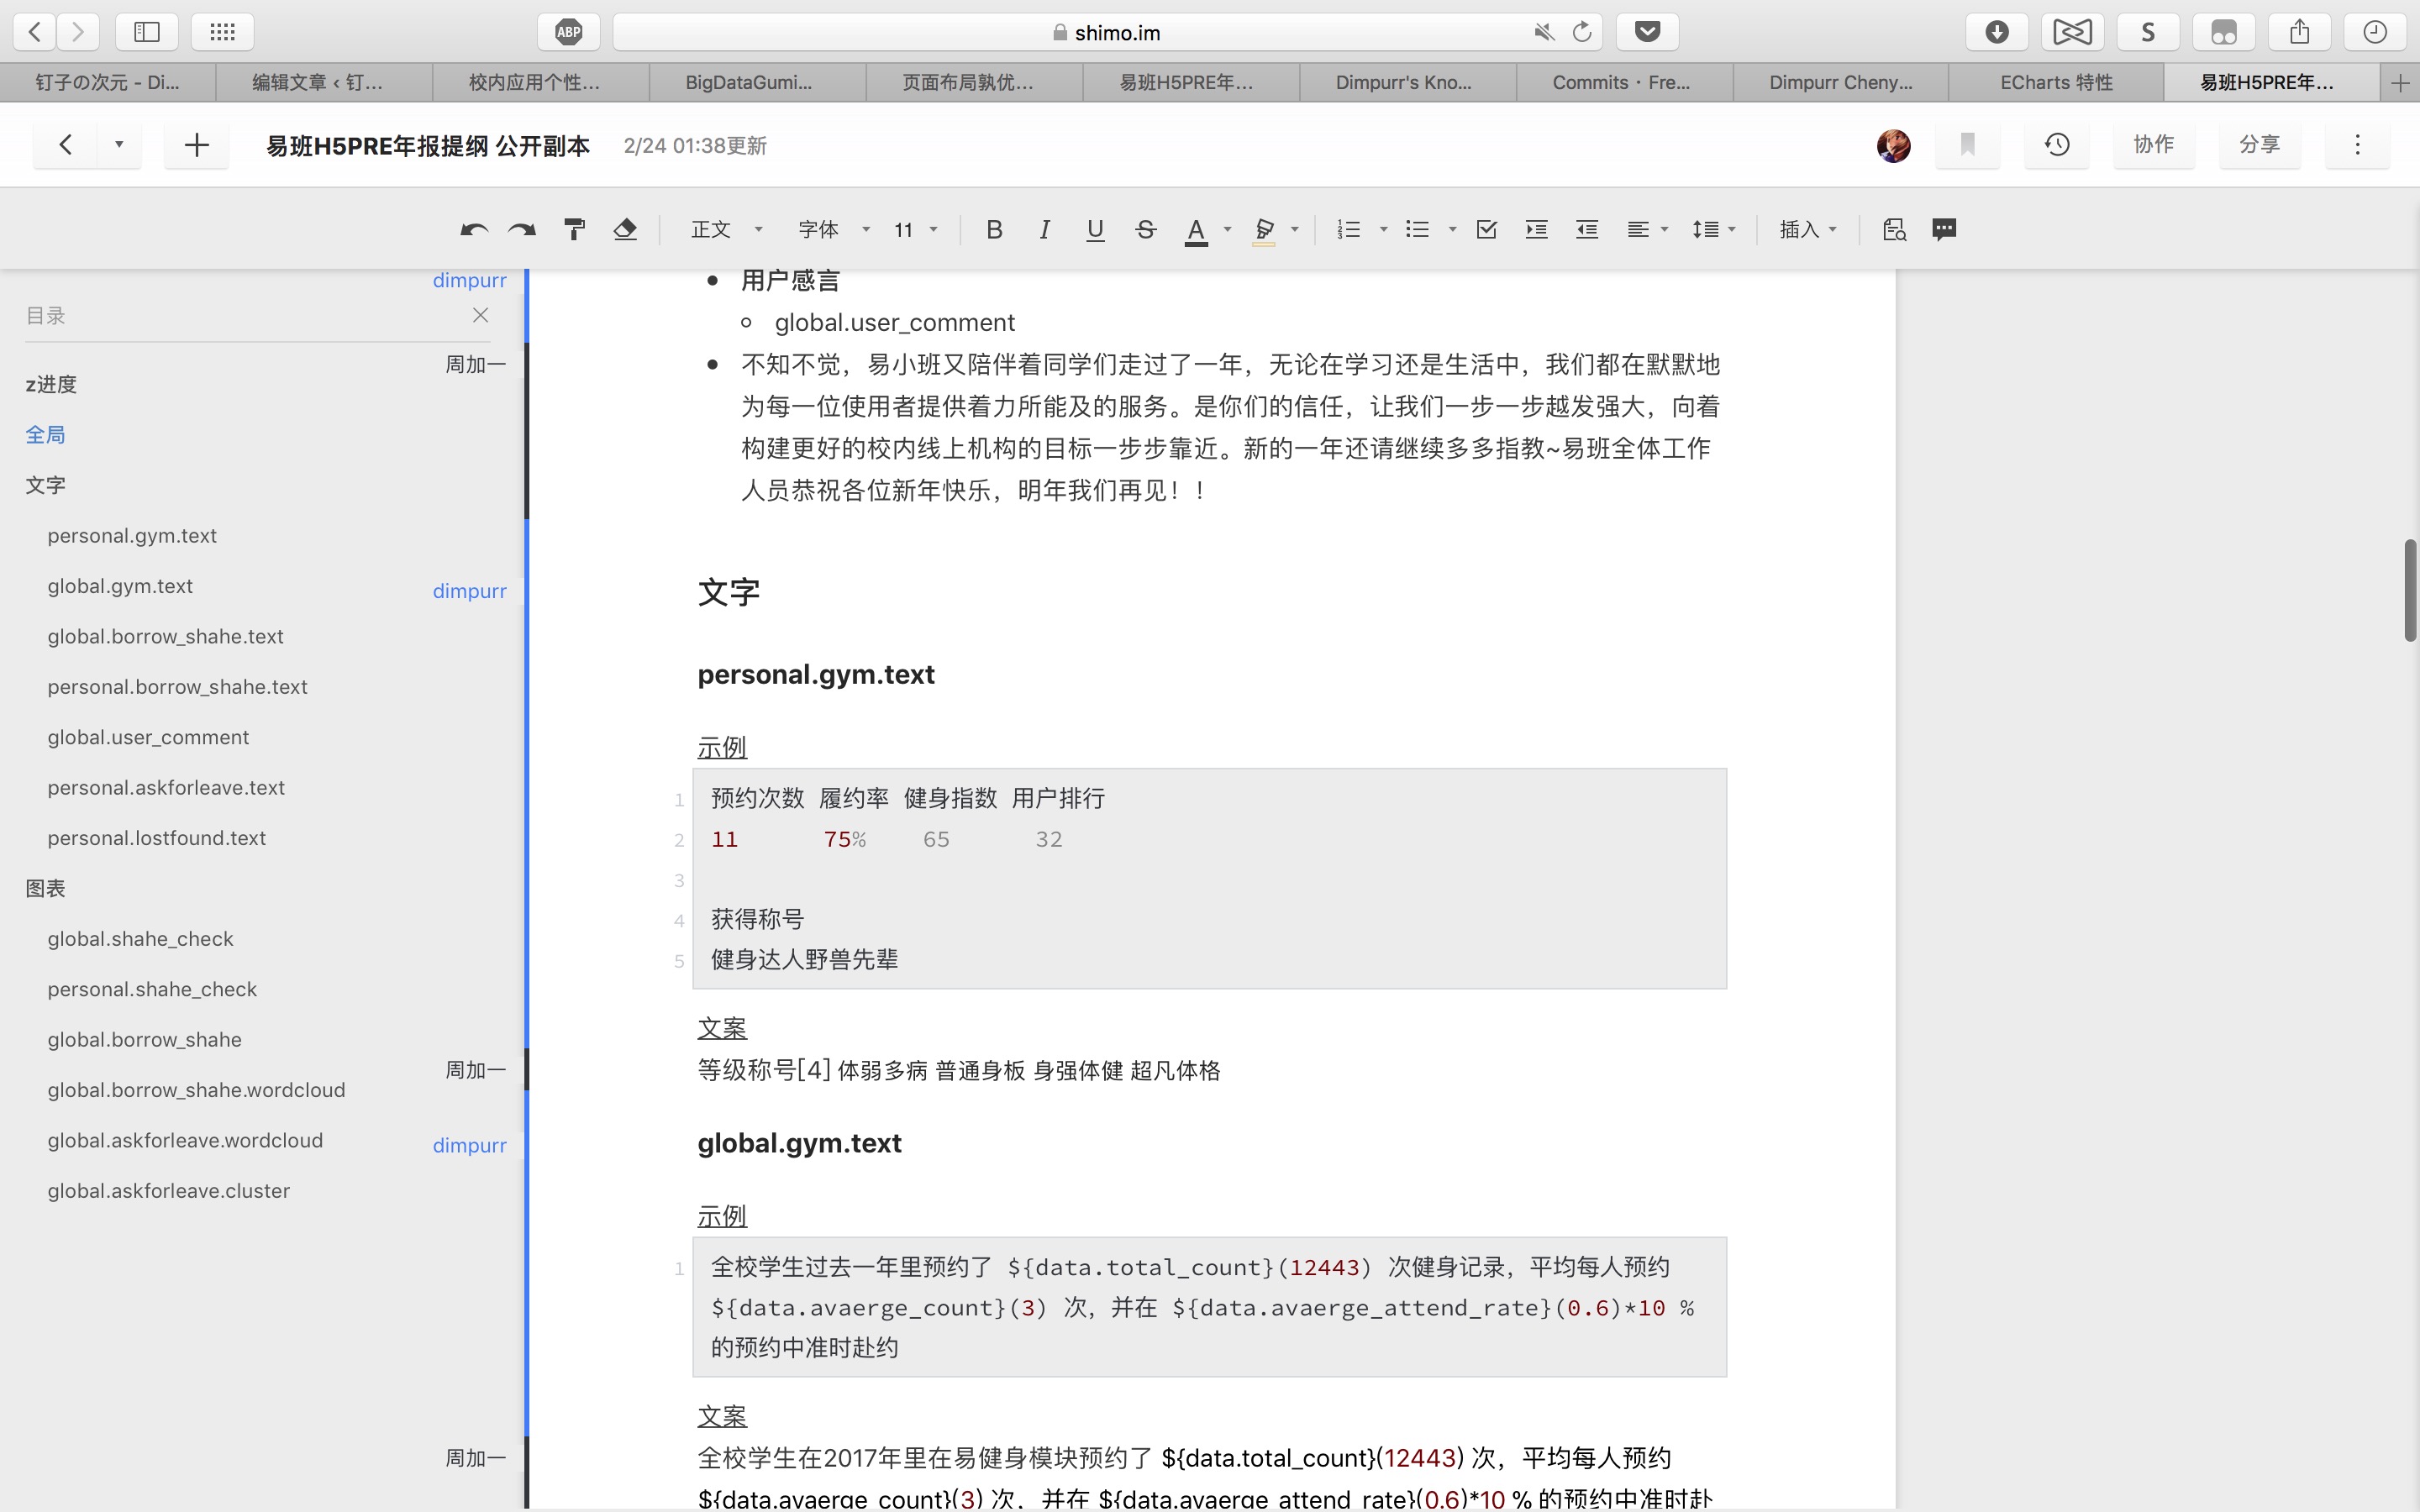Open the 插入 insert dropdown
The width and height of the screenshot is (2420, 1512).
[x=1807, y=230]
